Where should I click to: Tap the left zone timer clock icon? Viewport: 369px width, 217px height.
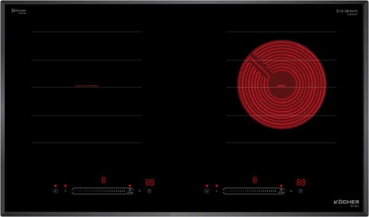[149, 191]
